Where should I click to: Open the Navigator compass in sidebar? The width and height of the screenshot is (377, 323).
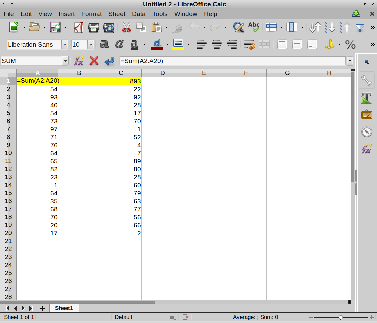(x=366, y=132)
